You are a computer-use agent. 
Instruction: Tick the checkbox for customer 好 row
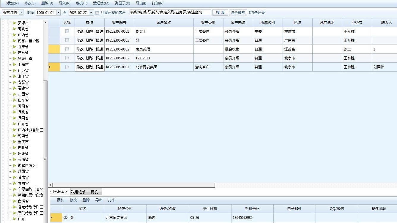67,40
